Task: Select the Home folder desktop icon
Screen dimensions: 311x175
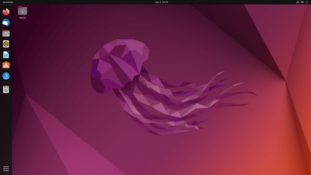Action: (22, 11)
